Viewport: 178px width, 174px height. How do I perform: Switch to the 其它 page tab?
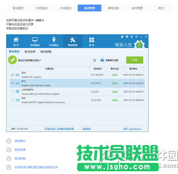point(161,8)
